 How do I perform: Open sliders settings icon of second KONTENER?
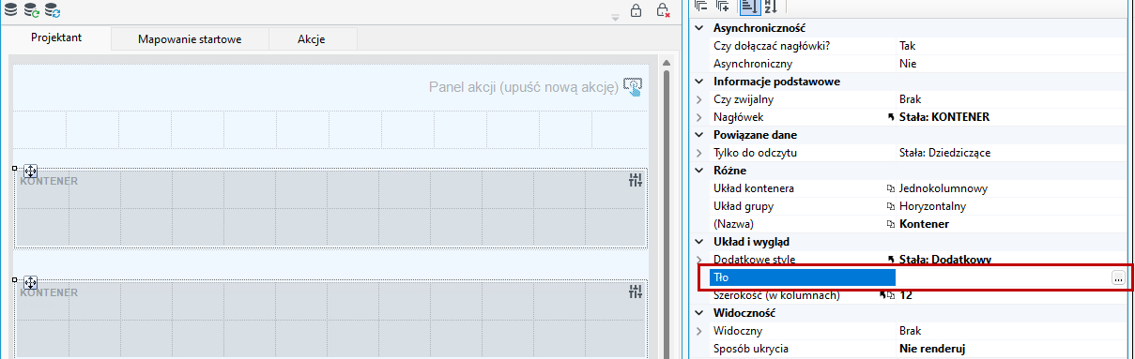(x=636, y=292)
